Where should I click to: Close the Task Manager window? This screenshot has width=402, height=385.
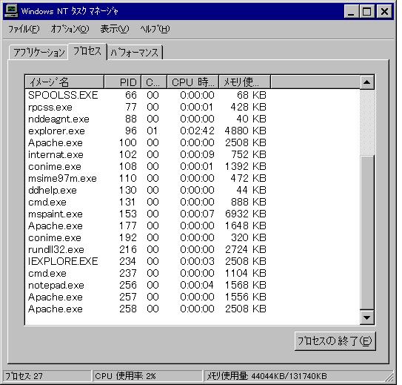point(384,11)
